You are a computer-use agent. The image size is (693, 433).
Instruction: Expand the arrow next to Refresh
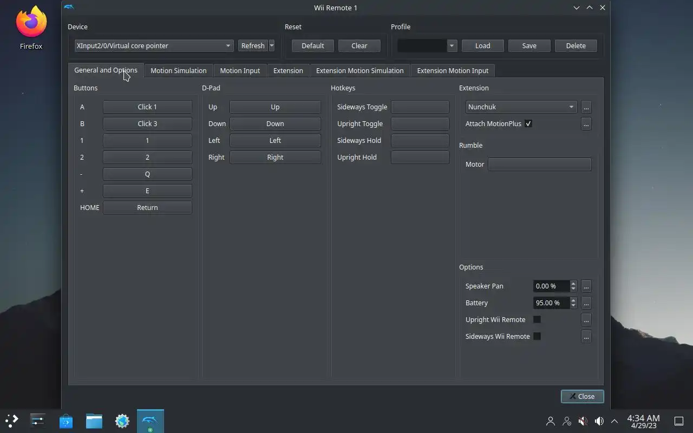point(272,46)
